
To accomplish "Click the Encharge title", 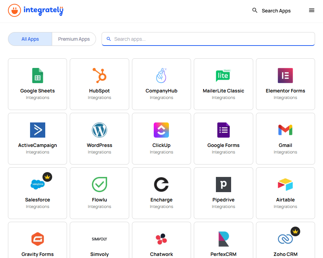I will point(161,200).
